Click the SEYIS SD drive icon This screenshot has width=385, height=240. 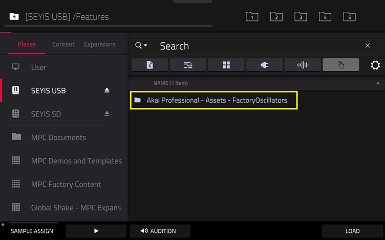(x=16, y=114)
